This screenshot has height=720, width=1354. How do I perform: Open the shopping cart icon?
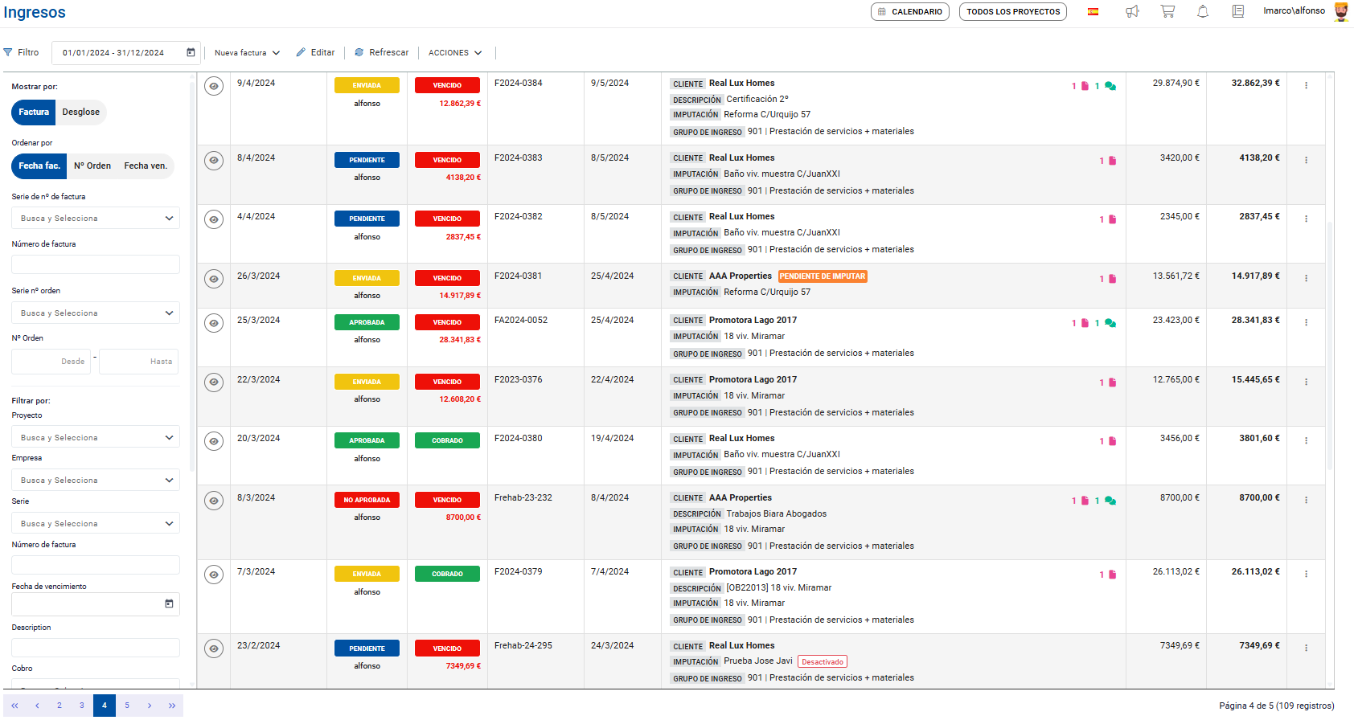point(1167,11)
